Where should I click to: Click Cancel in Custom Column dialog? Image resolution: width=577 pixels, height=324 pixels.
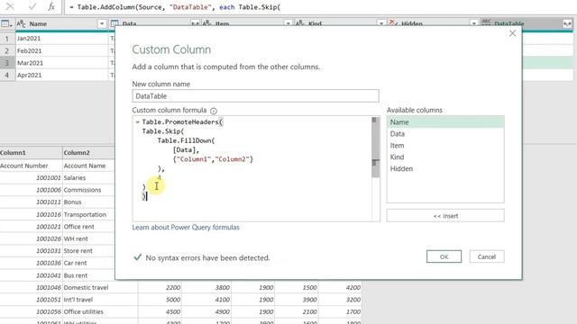487,256
